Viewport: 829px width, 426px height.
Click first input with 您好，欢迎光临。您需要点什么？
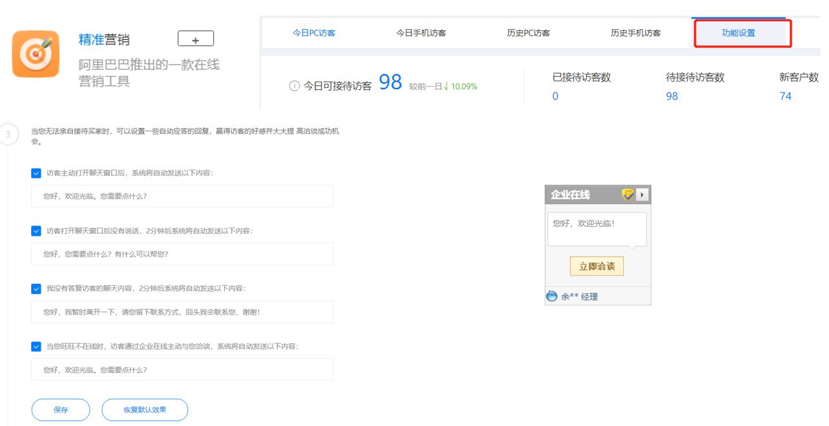[182, 196]
